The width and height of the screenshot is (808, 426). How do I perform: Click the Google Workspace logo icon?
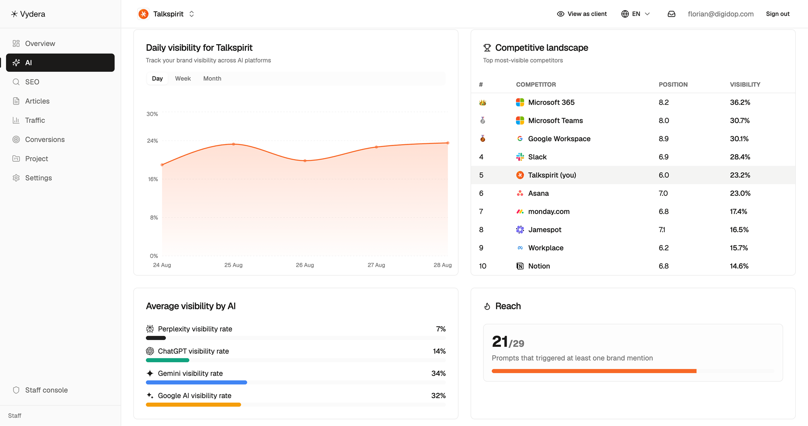(x=520, y=138)
